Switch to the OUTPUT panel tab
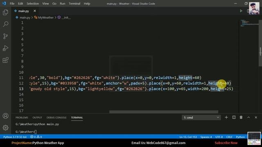This screenshot has width=262, height=147. click(37, 118)
